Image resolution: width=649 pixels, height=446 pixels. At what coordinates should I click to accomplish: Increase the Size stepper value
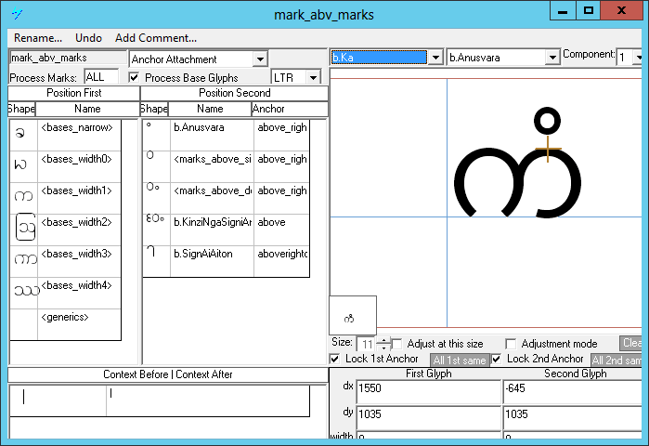coord(383,340)
